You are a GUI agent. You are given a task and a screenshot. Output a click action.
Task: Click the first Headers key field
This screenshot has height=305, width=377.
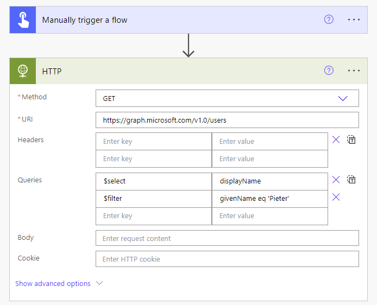click(154, 142)
